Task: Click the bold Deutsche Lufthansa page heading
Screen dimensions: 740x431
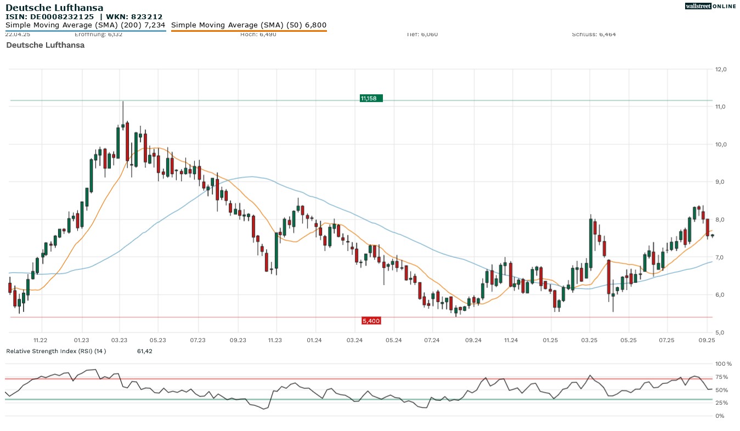Action: coord(55,8)
